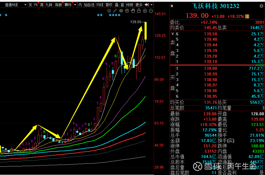Open the 九转 indicator tab
Viewport: 265px width, 175px height.
pyautogui.click(x=48, y=5)
